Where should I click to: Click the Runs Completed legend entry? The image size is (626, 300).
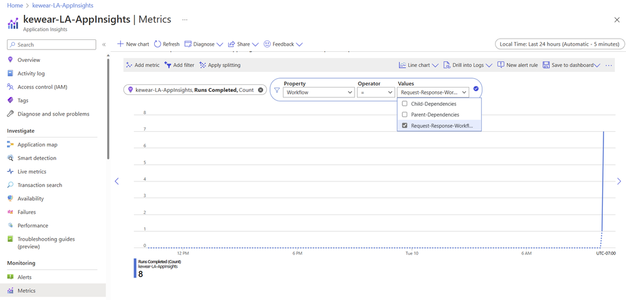coord(158,268)
